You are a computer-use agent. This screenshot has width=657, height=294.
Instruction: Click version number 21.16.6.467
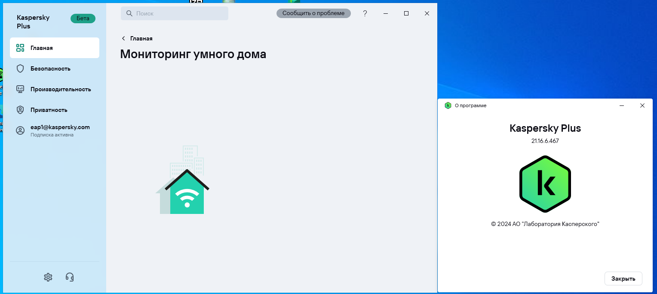click(545, 141)
